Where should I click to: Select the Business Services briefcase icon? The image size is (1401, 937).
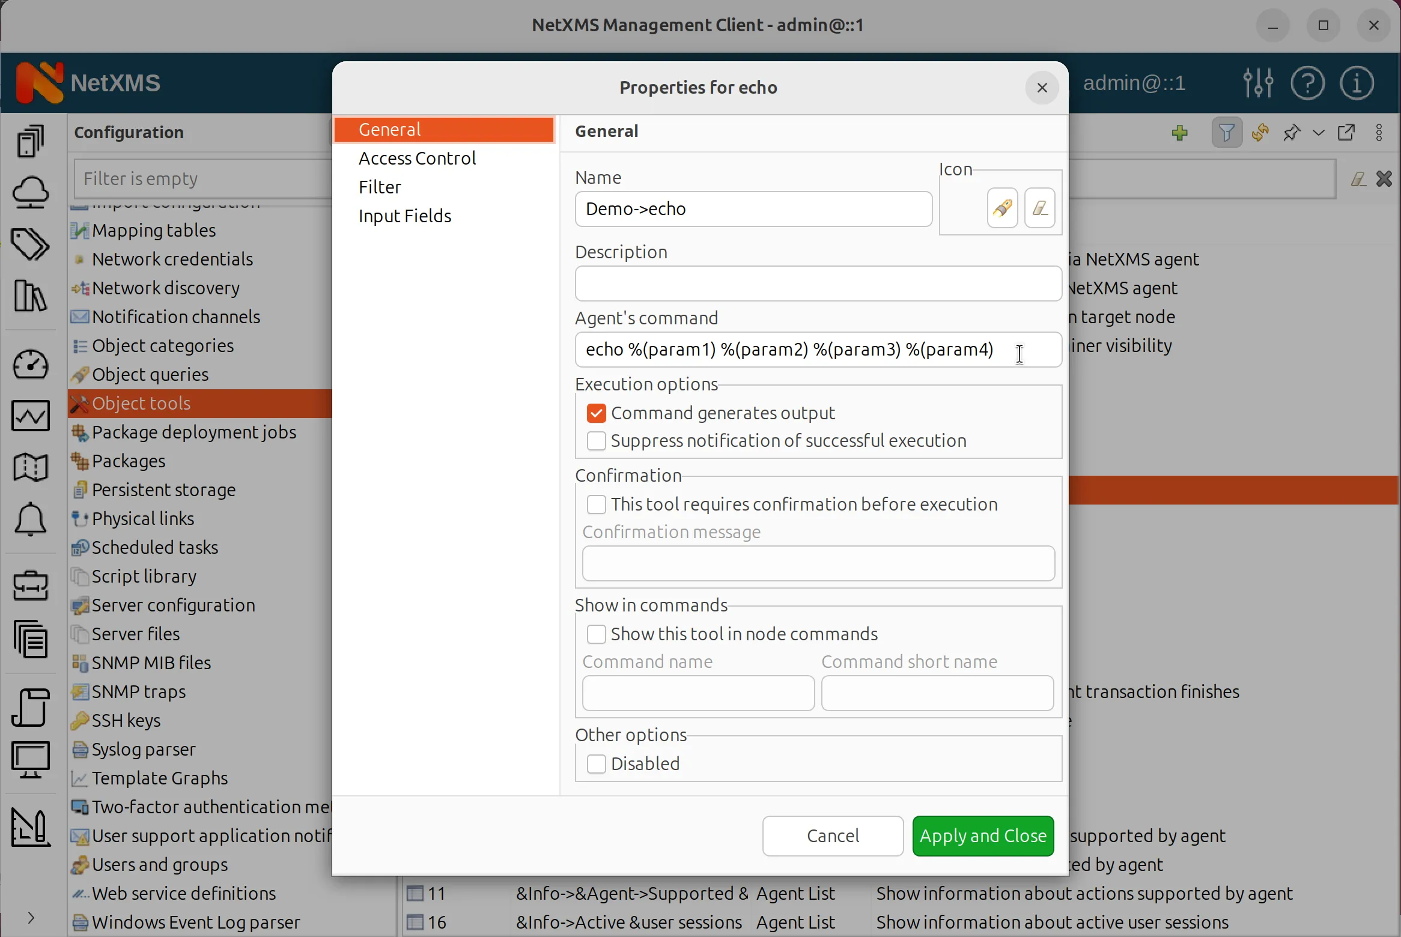click(x=31, y=586)
